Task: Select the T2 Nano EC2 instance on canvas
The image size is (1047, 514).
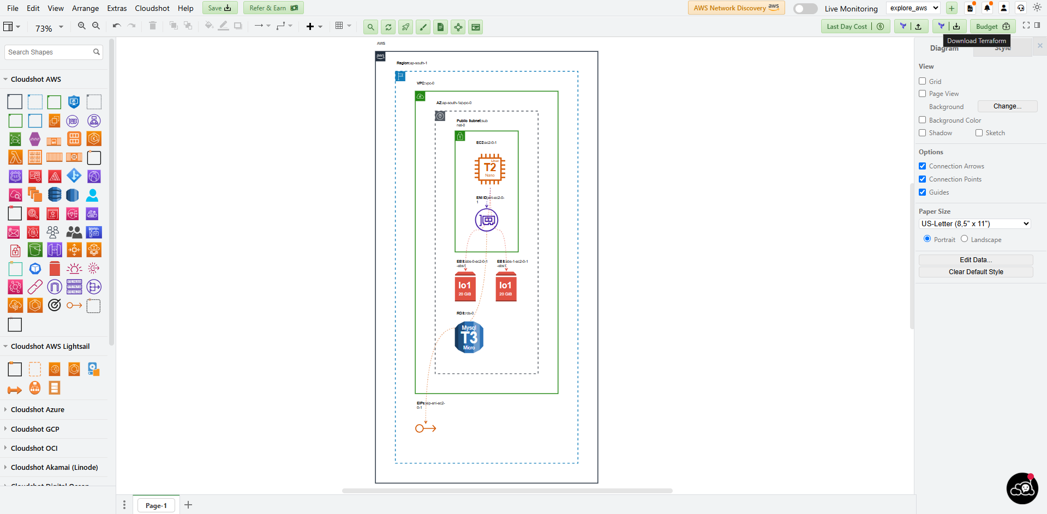Action: click(x=490, y=169)
